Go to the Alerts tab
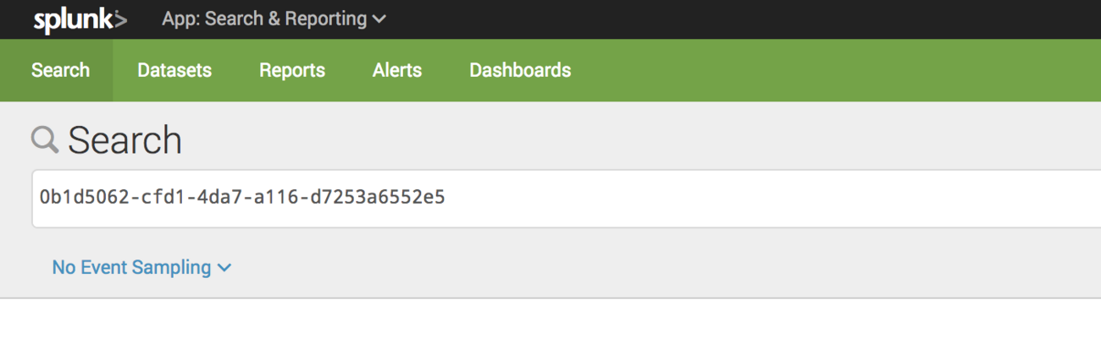Screen dimensions: 1101x338 tap(397, 70)
